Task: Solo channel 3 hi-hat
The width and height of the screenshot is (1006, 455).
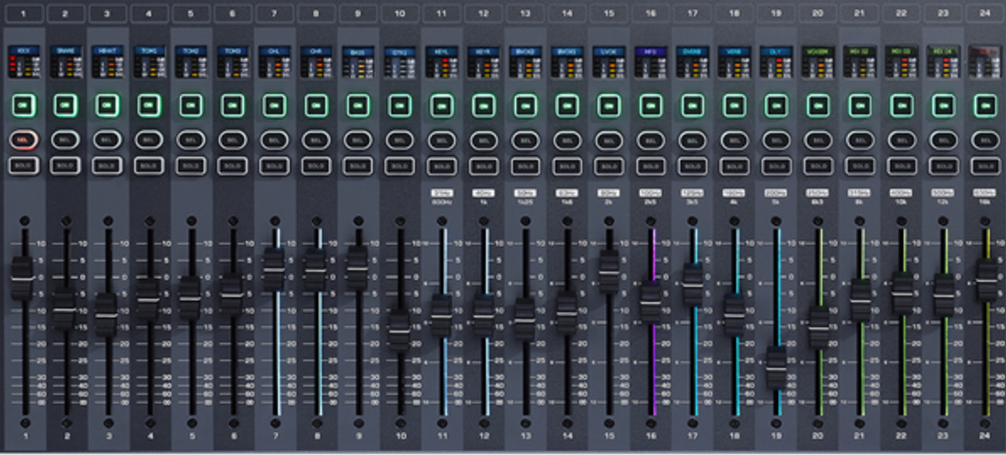Action: pos(107,166)
